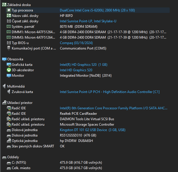Screen dimensions: 178x172
Task: Click the disk icon of the Kingston Disková jednotka
Action: [x=9, y=130]
